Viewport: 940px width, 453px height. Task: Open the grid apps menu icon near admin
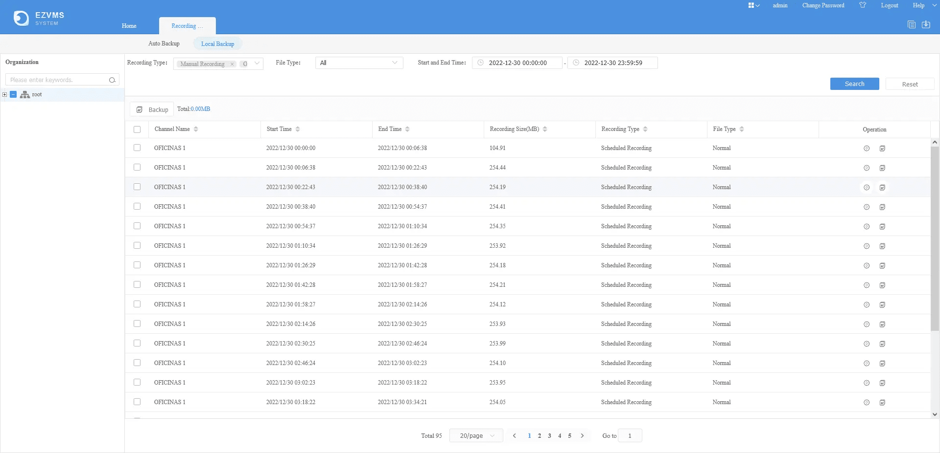pyautogui.click(x=753, y=5)
